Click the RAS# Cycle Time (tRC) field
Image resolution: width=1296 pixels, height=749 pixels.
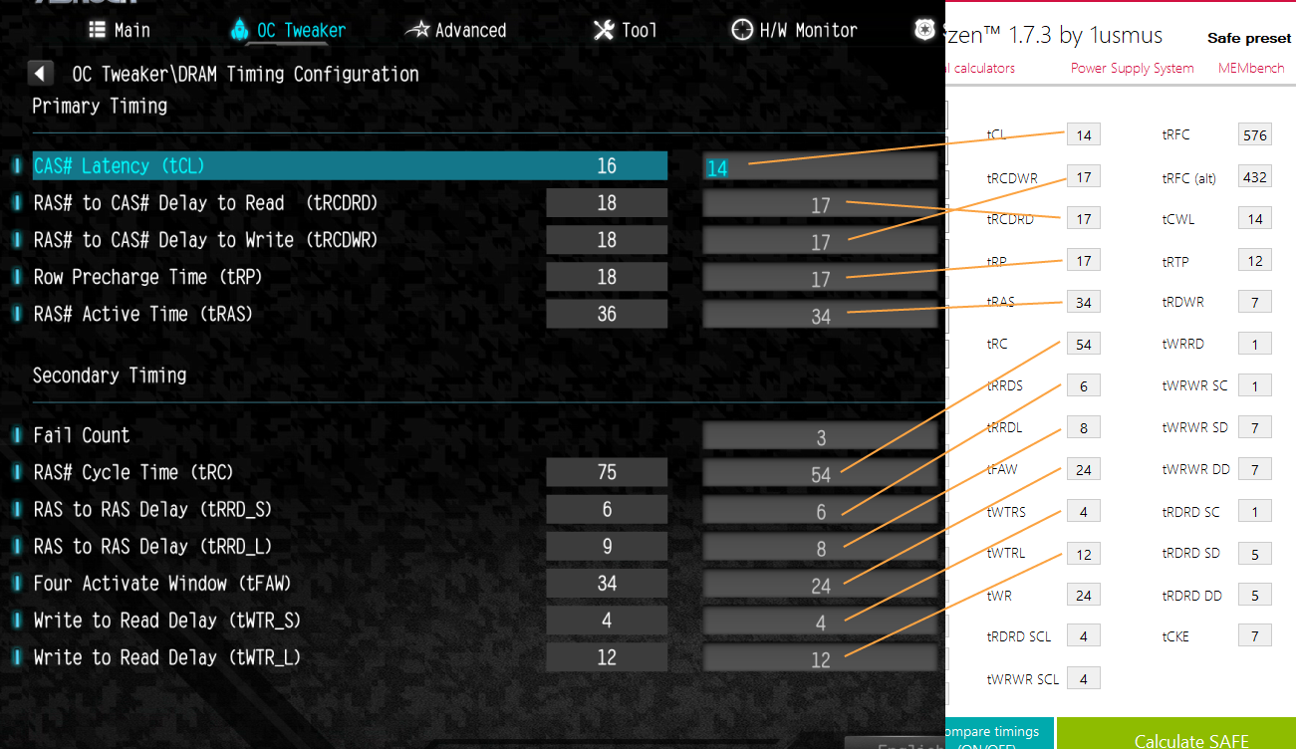[819, 473]
